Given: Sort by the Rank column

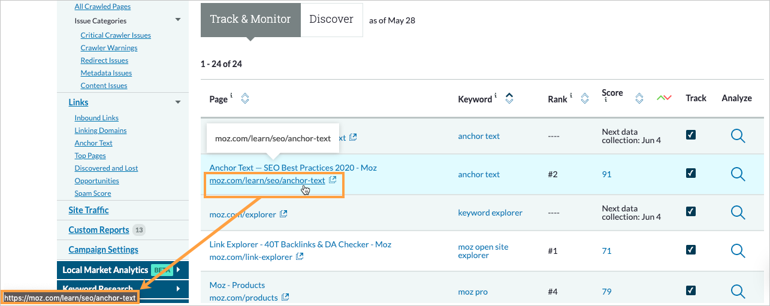Looking at the screenshot, I should tap(585, 99).
